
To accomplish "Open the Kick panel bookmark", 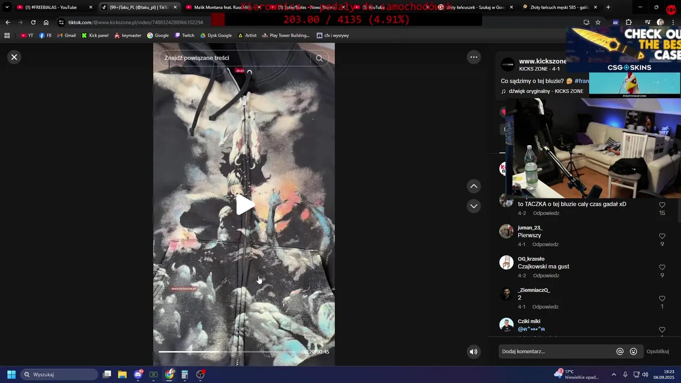I will 95,36.
